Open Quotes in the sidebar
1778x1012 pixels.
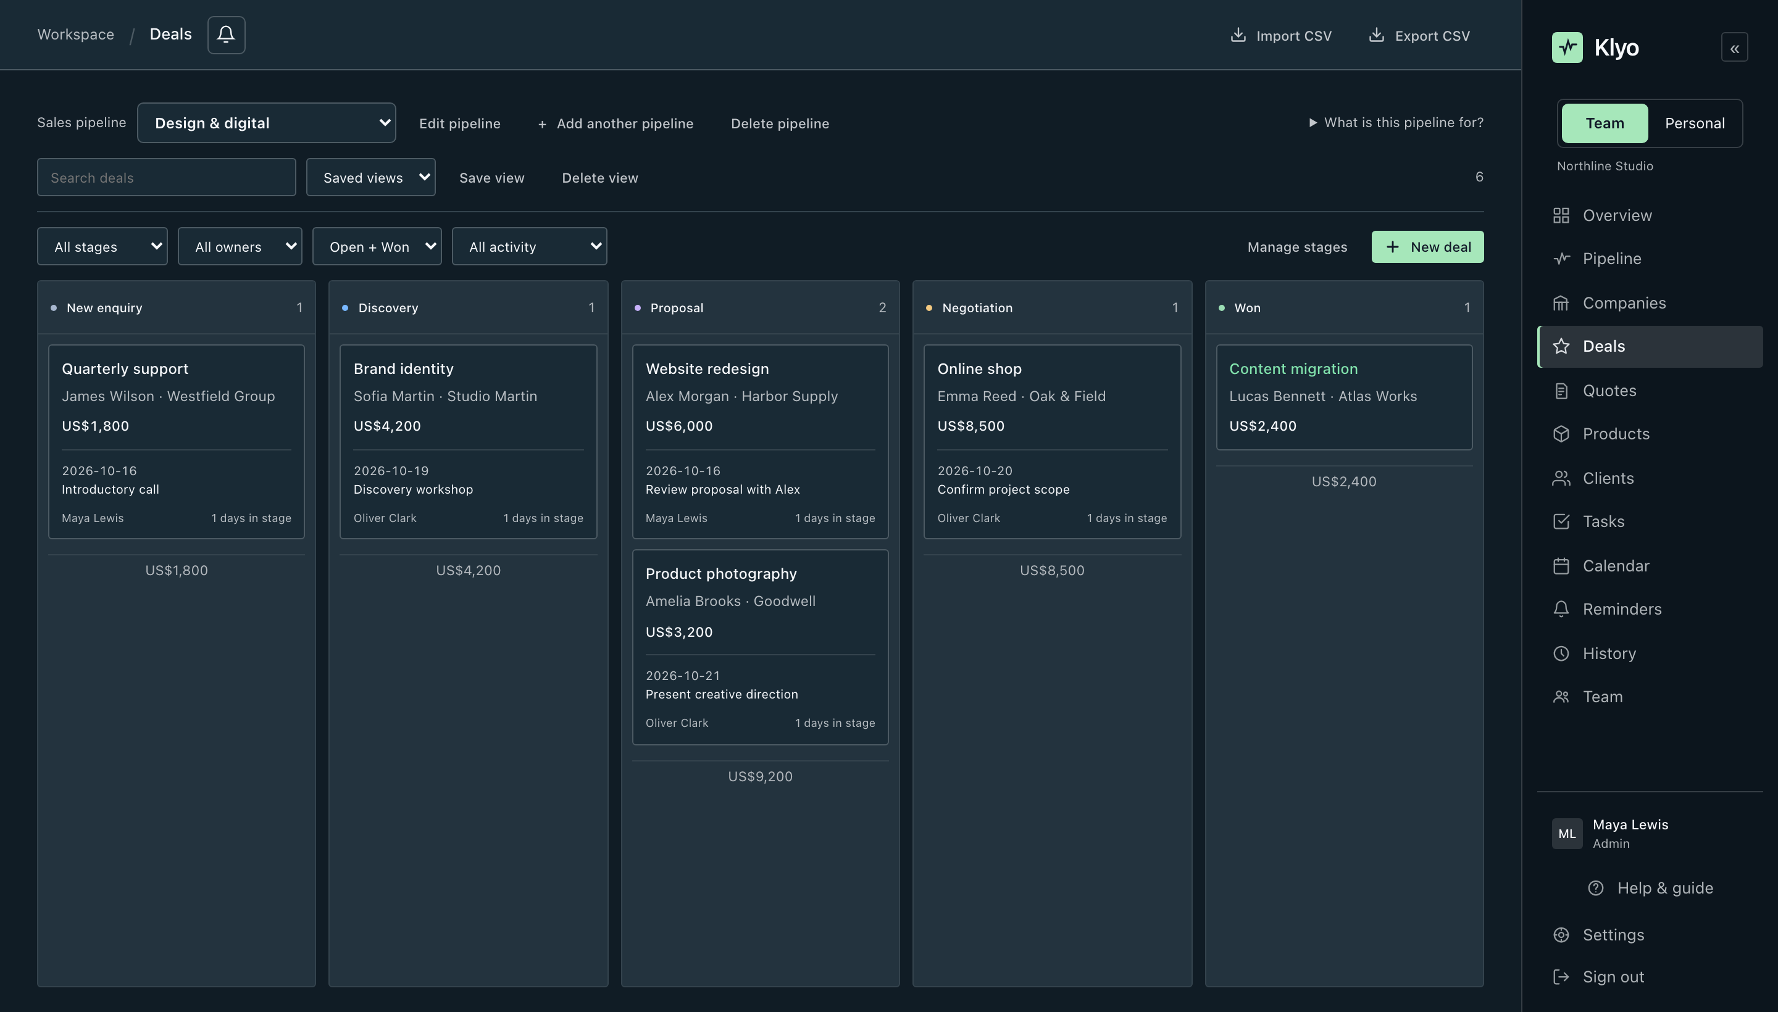[1650, 391]
